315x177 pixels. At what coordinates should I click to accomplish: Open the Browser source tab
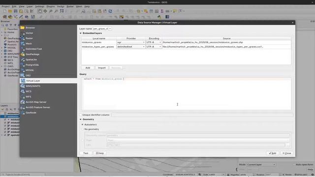[48, 28]
